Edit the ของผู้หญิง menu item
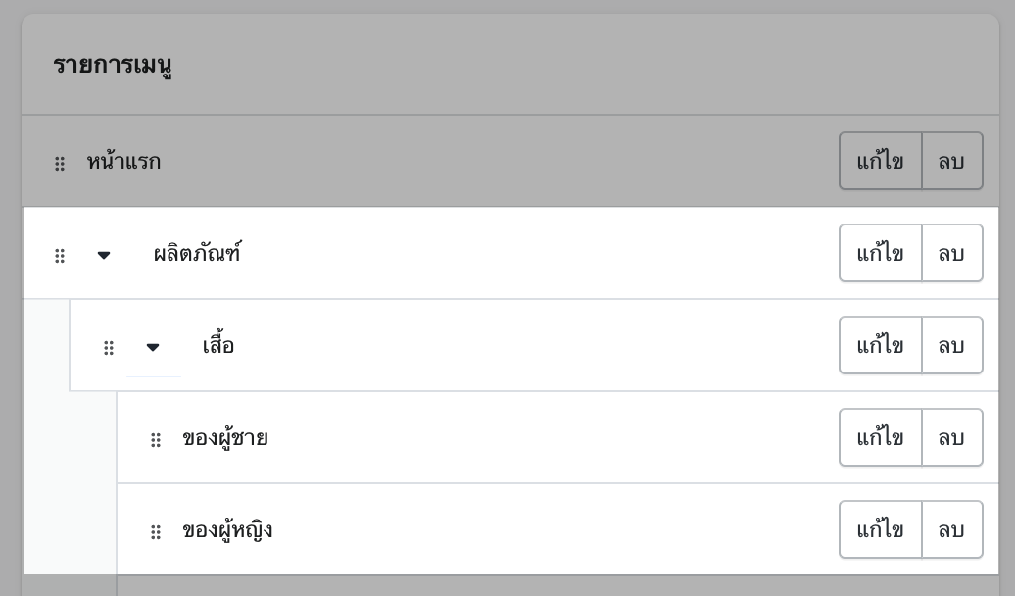Image resolution: width=1015 pixels, height=596 pixels. click(880, 529)
